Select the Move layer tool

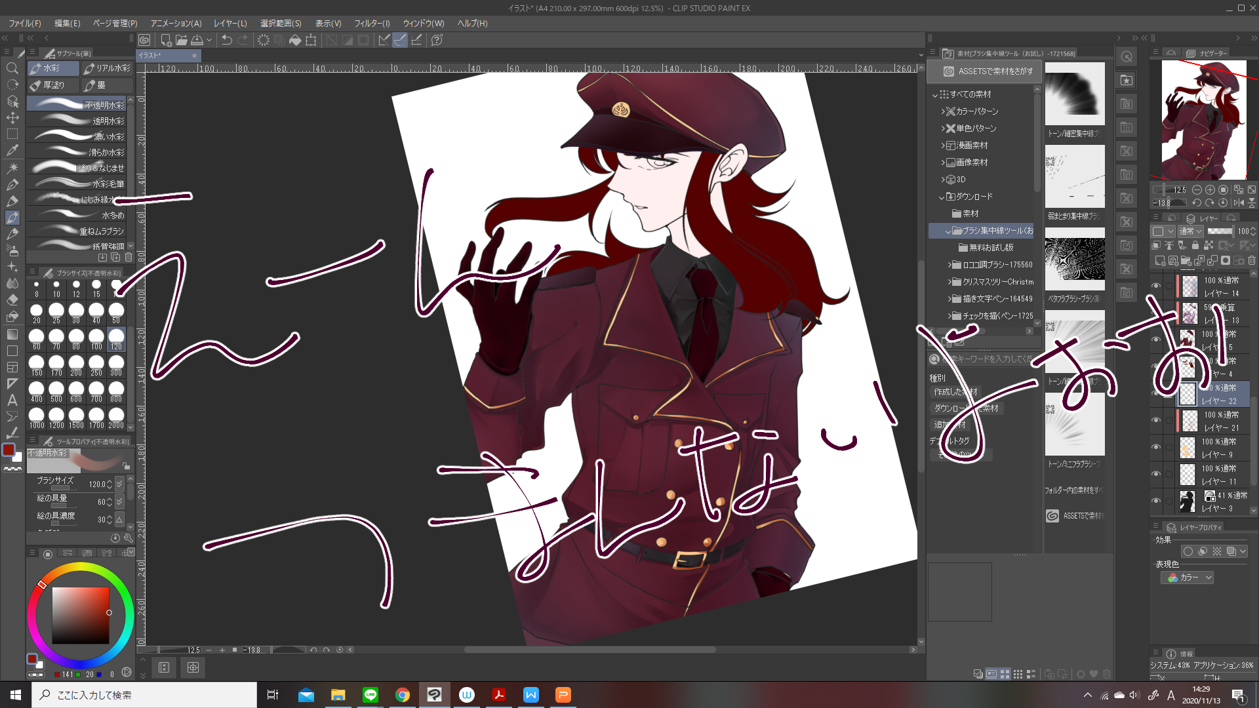click(12, 117)
